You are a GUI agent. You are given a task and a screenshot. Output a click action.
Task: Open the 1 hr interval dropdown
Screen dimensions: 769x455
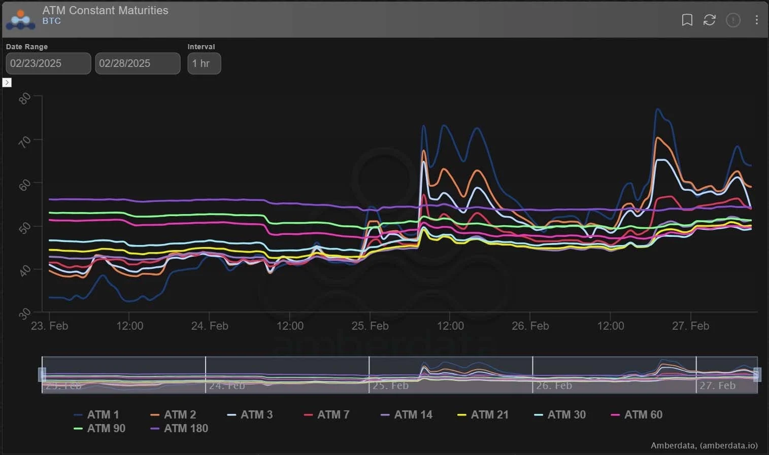204,63
